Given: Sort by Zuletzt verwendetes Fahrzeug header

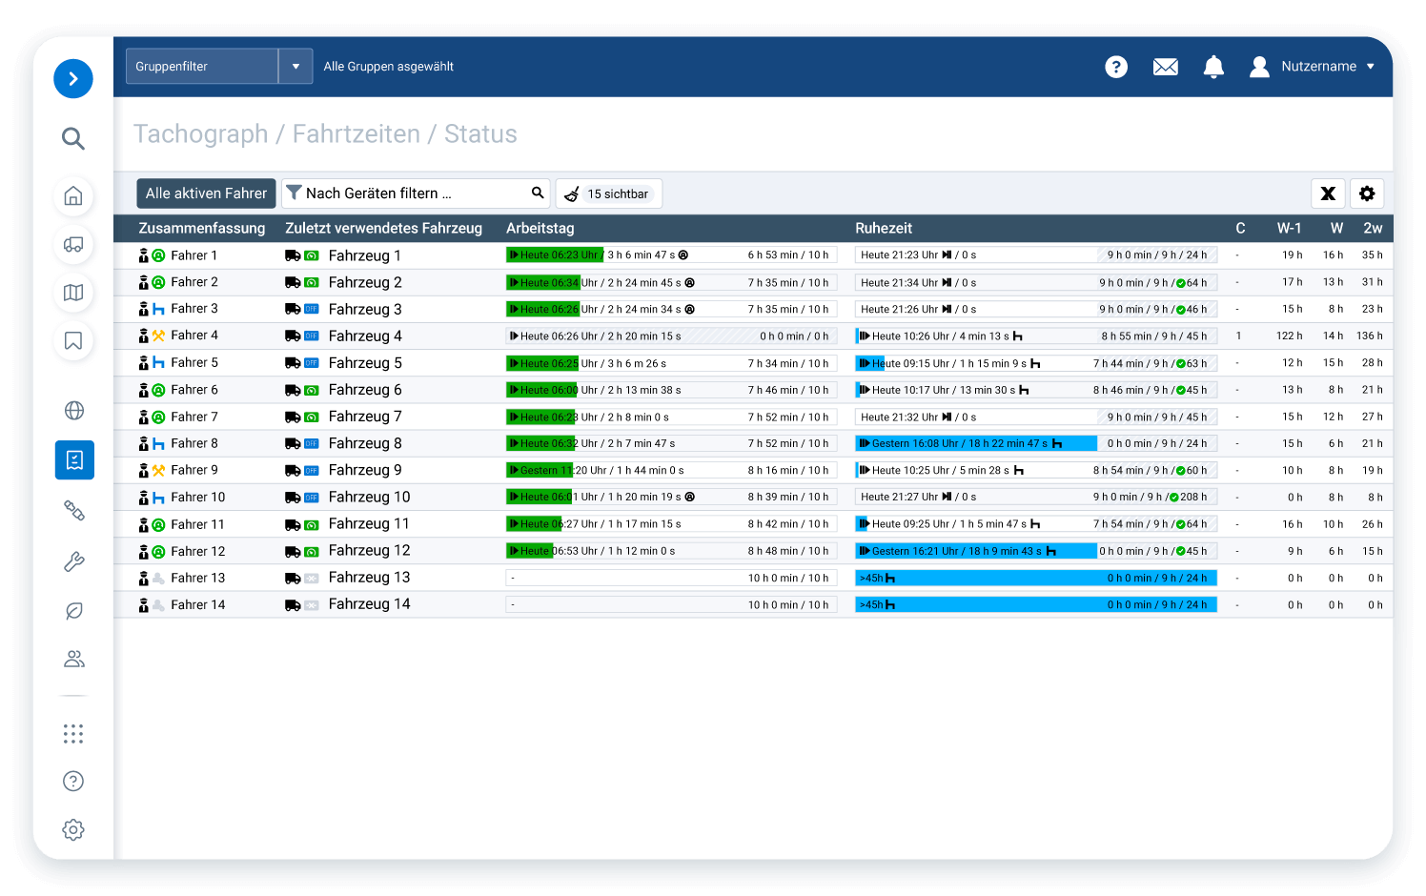Looking at the screenshot, I should (383, 228).
